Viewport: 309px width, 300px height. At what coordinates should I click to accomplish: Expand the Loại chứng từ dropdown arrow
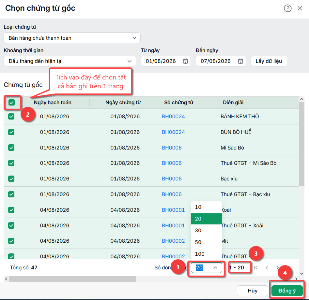(x=134, y=38)
